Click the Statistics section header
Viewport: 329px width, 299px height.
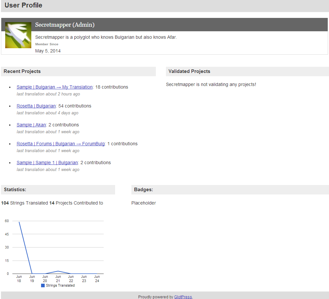click(15, 190)
